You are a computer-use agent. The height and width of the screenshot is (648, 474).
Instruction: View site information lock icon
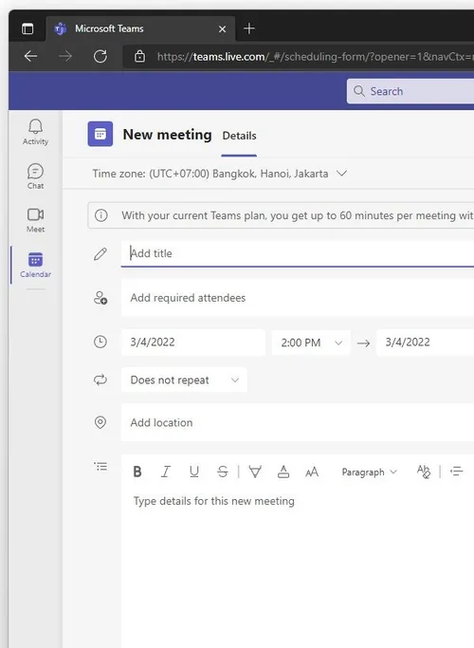pos(140,56)
